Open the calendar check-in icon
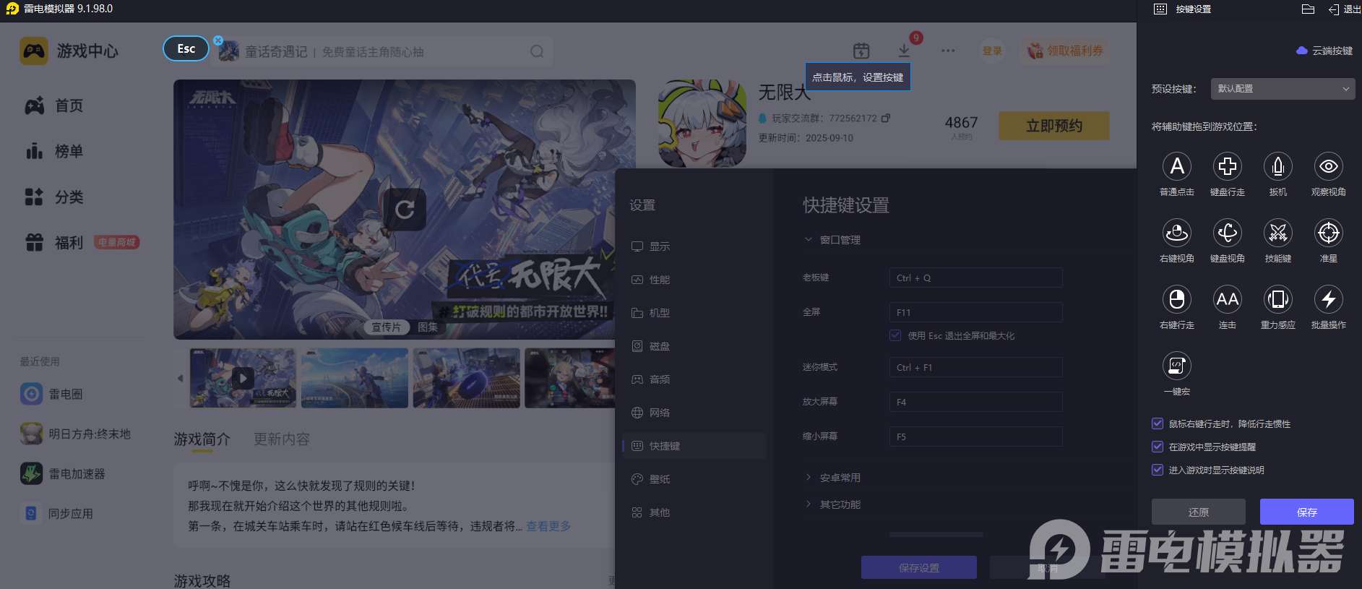Viewport: 1362px width, 589px height. (861, 51)
